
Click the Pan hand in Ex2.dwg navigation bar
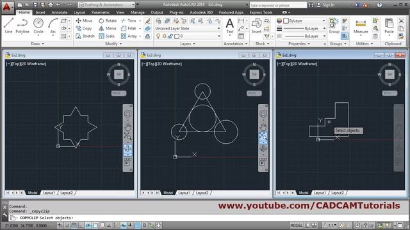click(x=128, y=127)
